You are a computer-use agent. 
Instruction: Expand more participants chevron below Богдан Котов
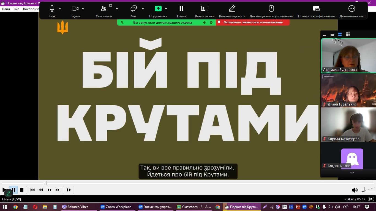coord(352,173)
